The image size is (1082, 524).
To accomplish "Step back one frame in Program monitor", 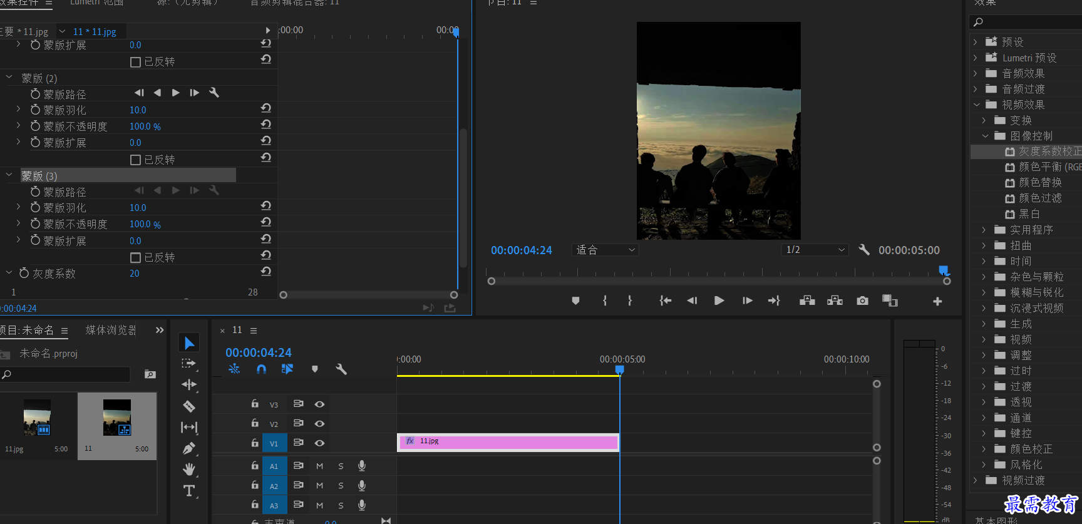I will point(692,301).
